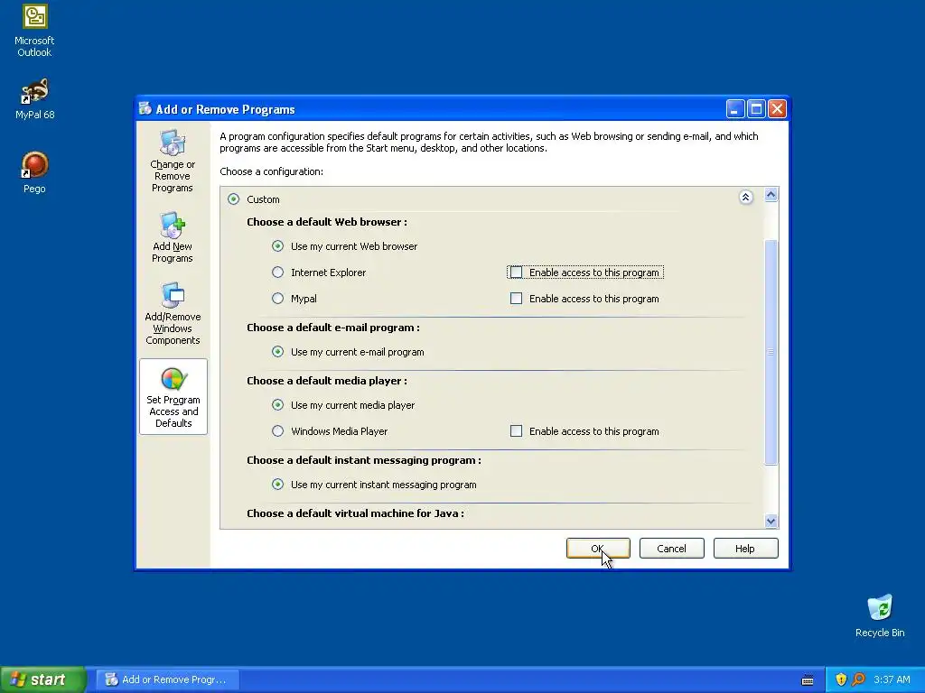Enable access to Windows Media Player checkbox
Image resolution: width=925 pixels, height=693 pixels.
pyautogui.click(x=516, y=431)
